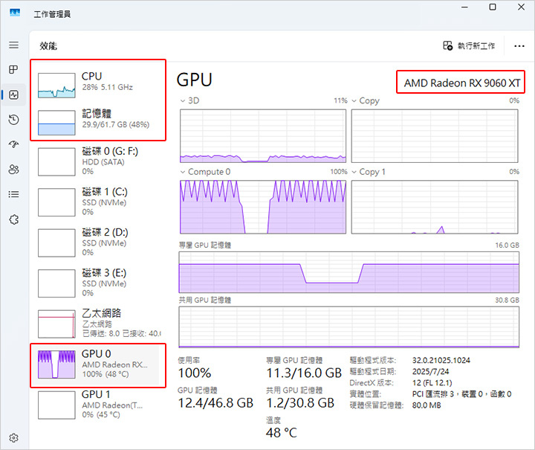Click the 100% utilization value

tap(195, 373)
